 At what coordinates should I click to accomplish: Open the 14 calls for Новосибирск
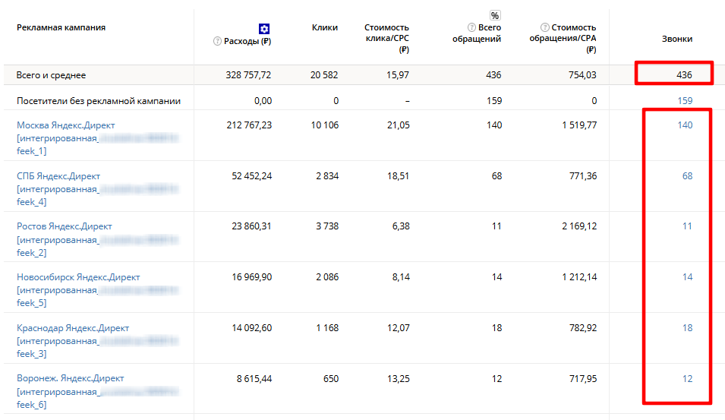point(687,277)
